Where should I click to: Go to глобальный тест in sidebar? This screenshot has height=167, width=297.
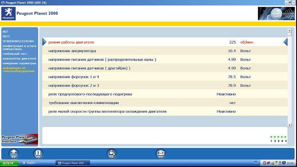pyautogui.click(x=13, y=54)
